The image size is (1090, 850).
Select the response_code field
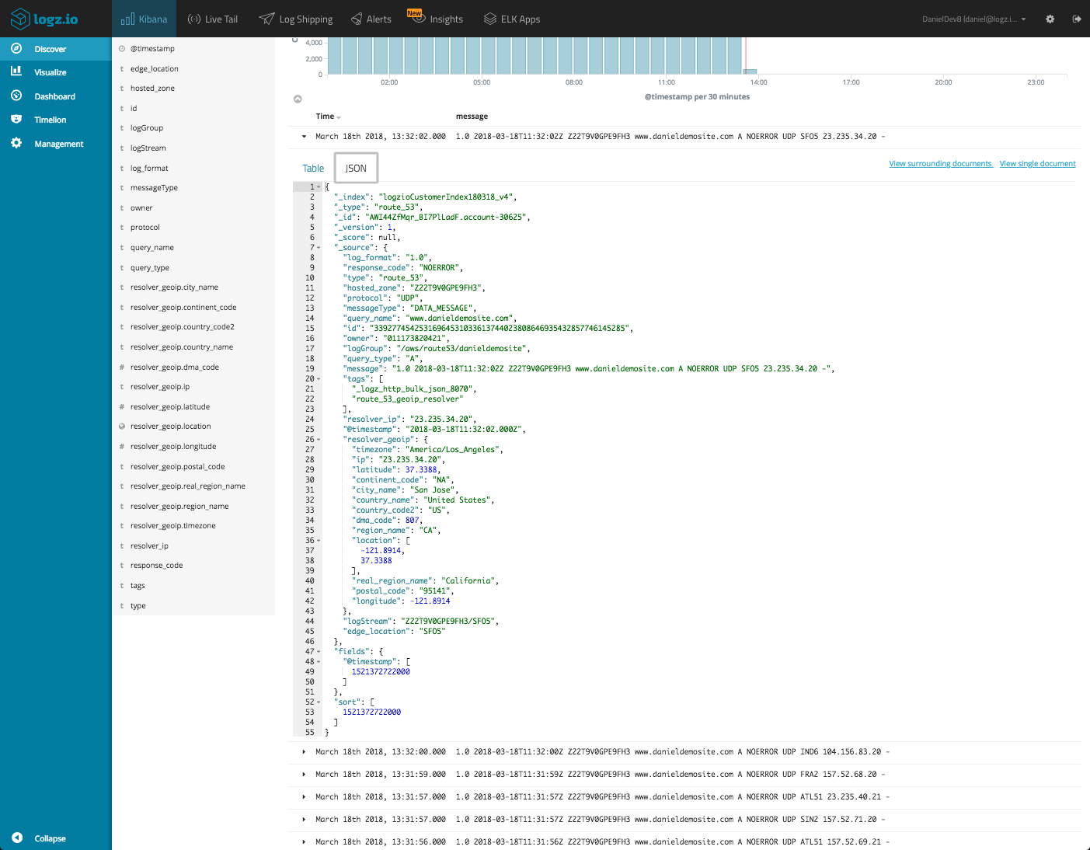(157, 566)
